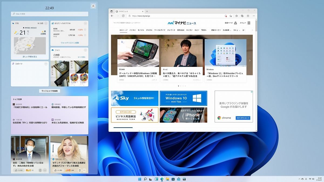
Task: Open ビジネス用語解説 banner
Action: coord(135,115)
